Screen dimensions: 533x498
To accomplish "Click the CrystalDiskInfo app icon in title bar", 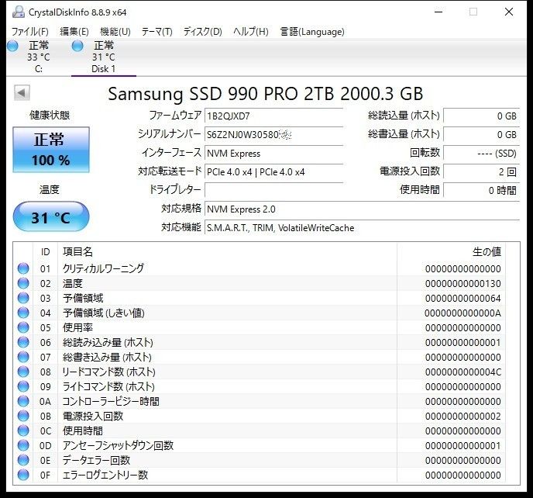I will point(19,12).
